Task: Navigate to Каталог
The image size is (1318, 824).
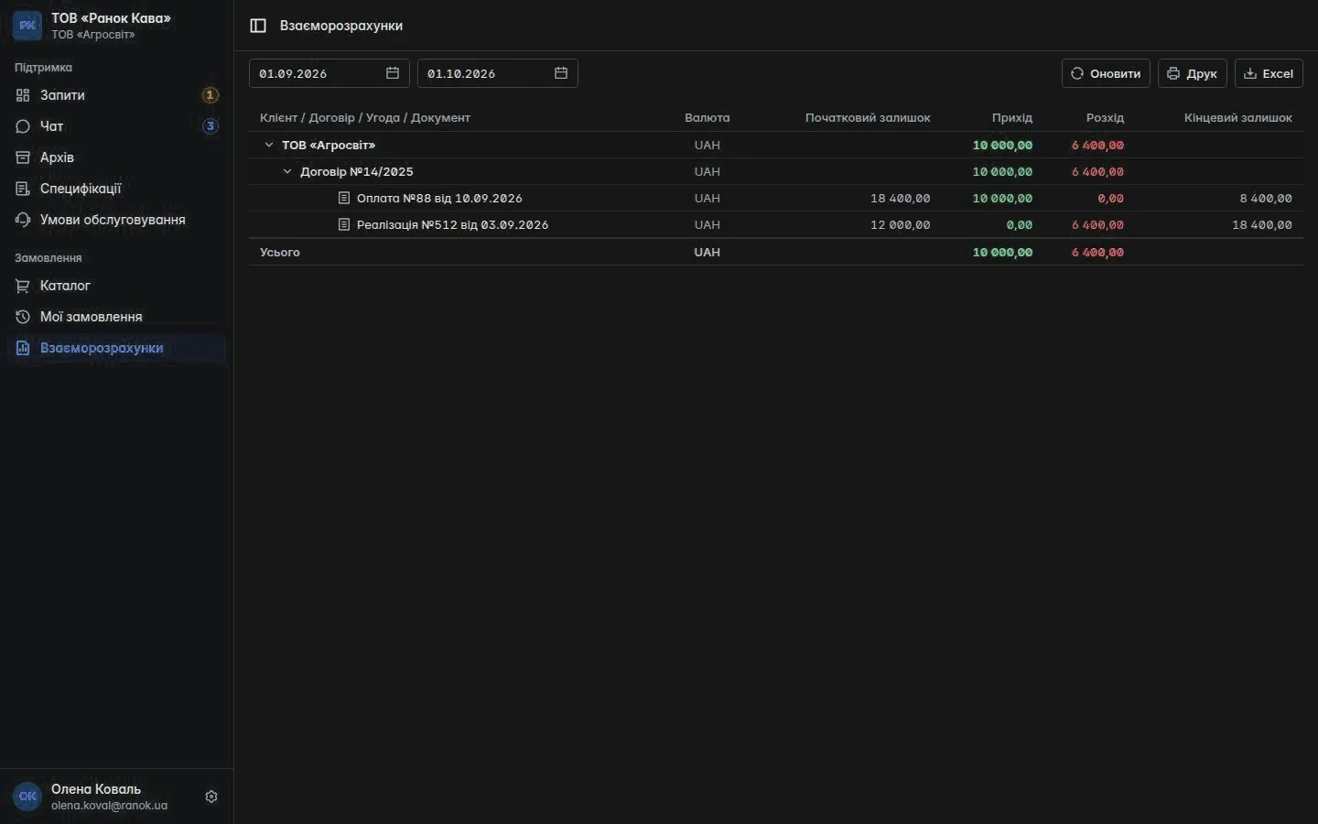Action: click(x=116, y=286)
